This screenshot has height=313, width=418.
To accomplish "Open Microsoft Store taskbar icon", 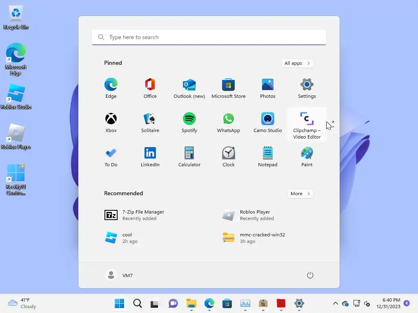I will coord(227,303).
